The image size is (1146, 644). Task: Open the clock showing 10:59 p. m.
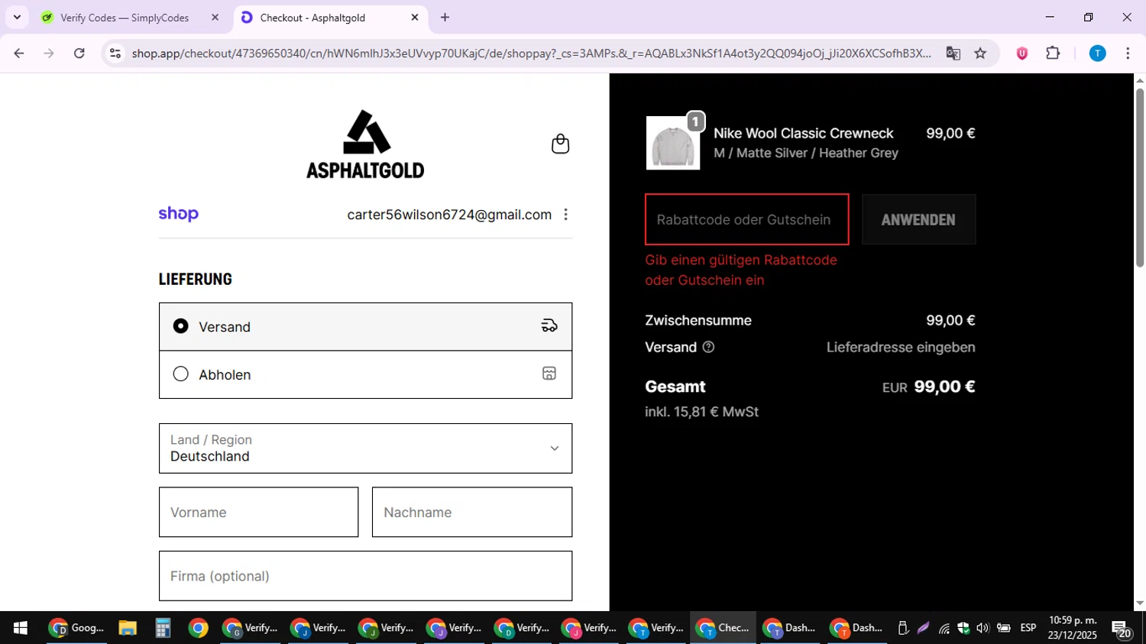pyautogui.click(x=1073, y=628)
